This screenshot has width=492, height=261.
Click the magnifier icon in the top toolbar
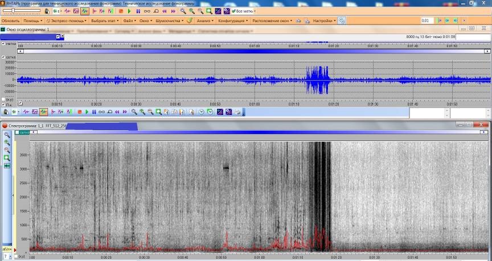pyautogui.click(x=183, y=11)
